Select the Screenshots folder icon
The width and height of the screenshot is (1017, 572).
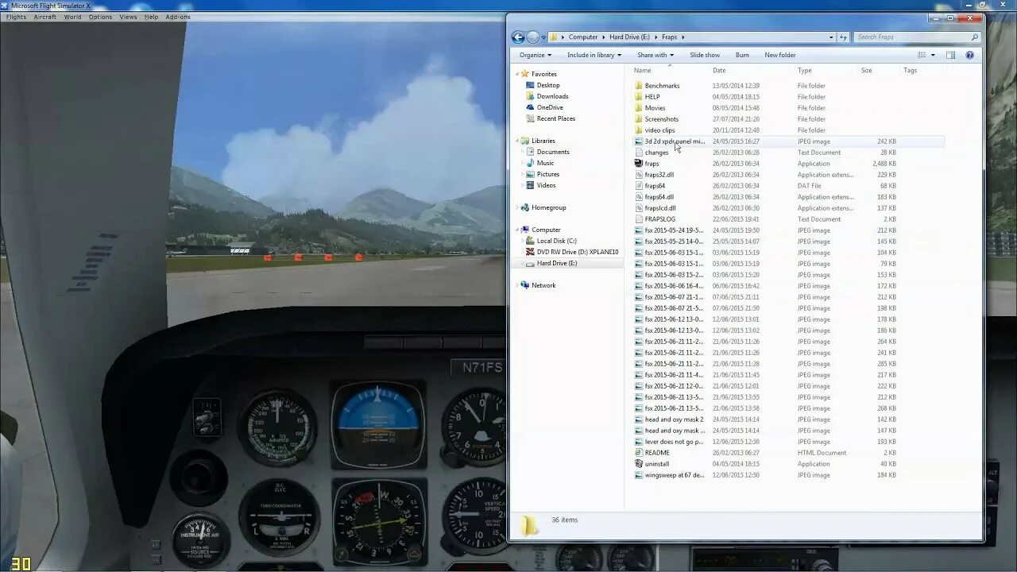639,118
